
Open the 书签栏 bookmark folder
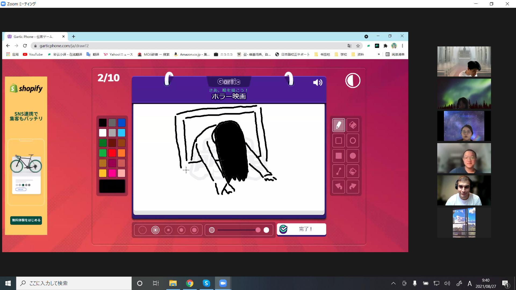click(x=322, y=54)
